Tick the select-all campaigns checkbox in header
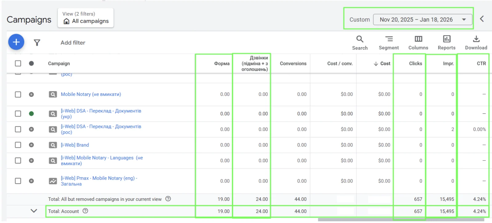 pos(18,63)
